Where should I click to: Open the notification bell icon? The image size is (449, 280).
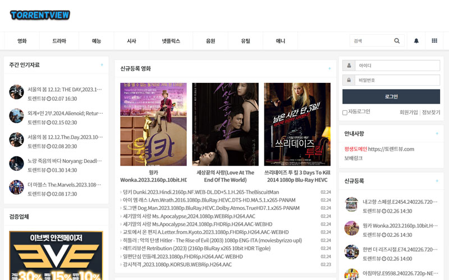pos(416,41)
